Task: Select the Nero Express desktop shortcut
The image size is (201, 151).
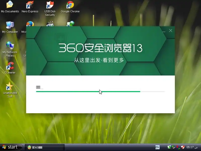Action: pyautogui.click(x=30, y=7)
